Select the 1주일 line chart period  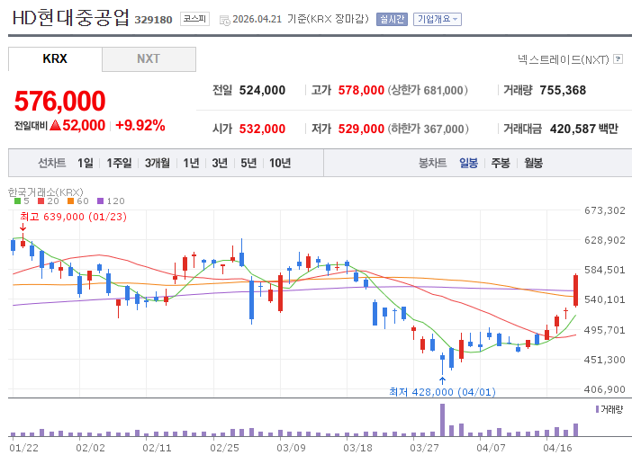[119, 163]
